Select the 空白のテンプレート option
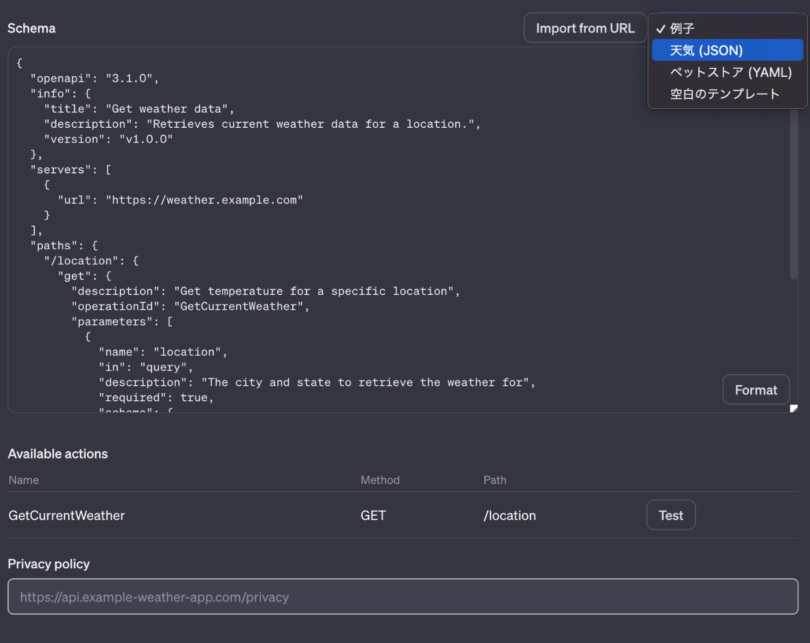Screen dimensions: 810x643 click(x=728, y=94)
